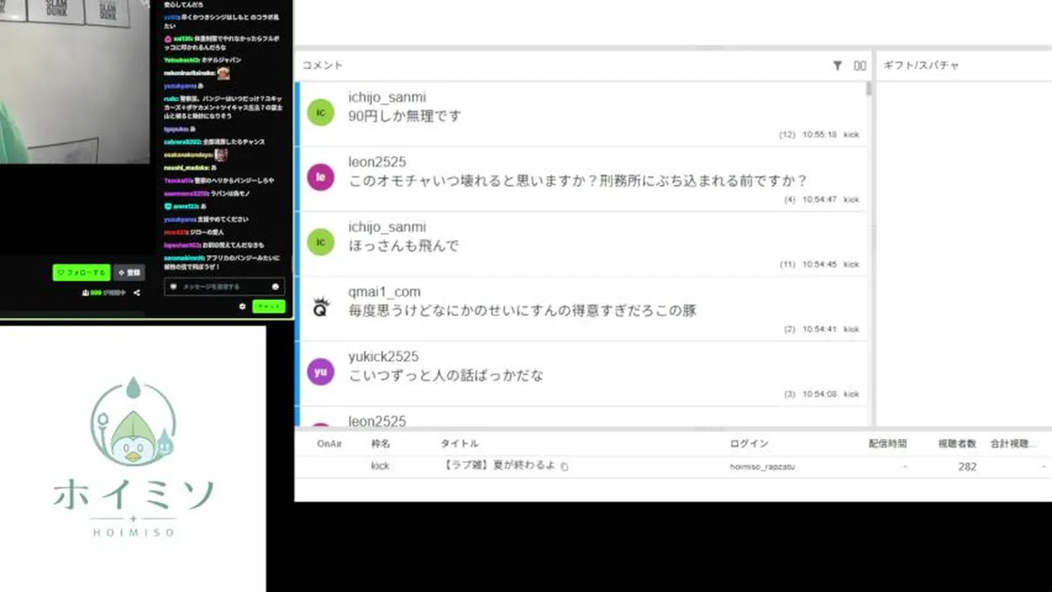Sort by 枠名 column header
The image size is (1052, 592).
380,444
